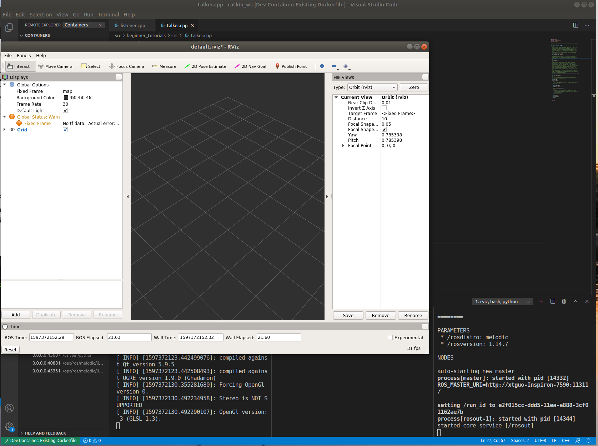Click the Zero button in the Views panel

[x=414, y=87]
